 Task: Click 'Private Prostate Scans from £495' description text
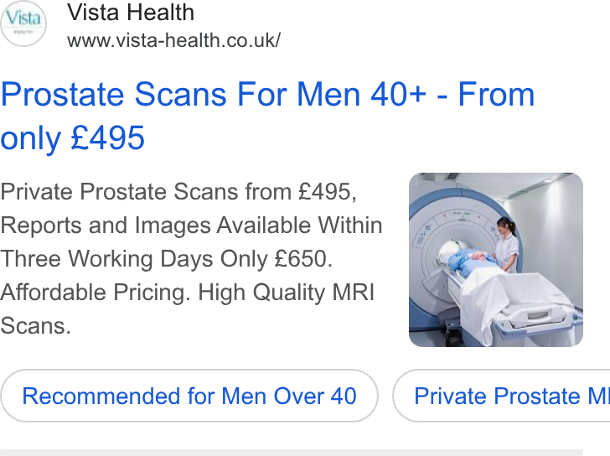(178, 191)
